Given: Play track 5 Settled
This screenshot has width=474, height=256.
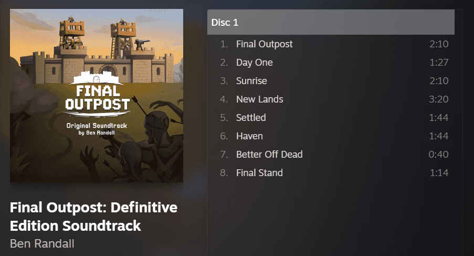Looking at the screenshot, I should 331,117.
